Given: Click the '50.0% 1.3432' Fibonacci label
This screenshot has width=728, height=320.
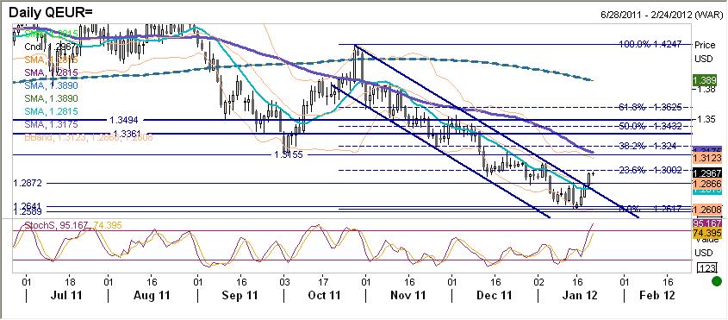Looking at the screenshot, I should [x=650, y=126].
